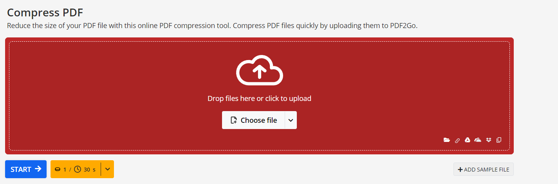Click the large cloud upload icon

pyautogui.click(x=259, y=70)
